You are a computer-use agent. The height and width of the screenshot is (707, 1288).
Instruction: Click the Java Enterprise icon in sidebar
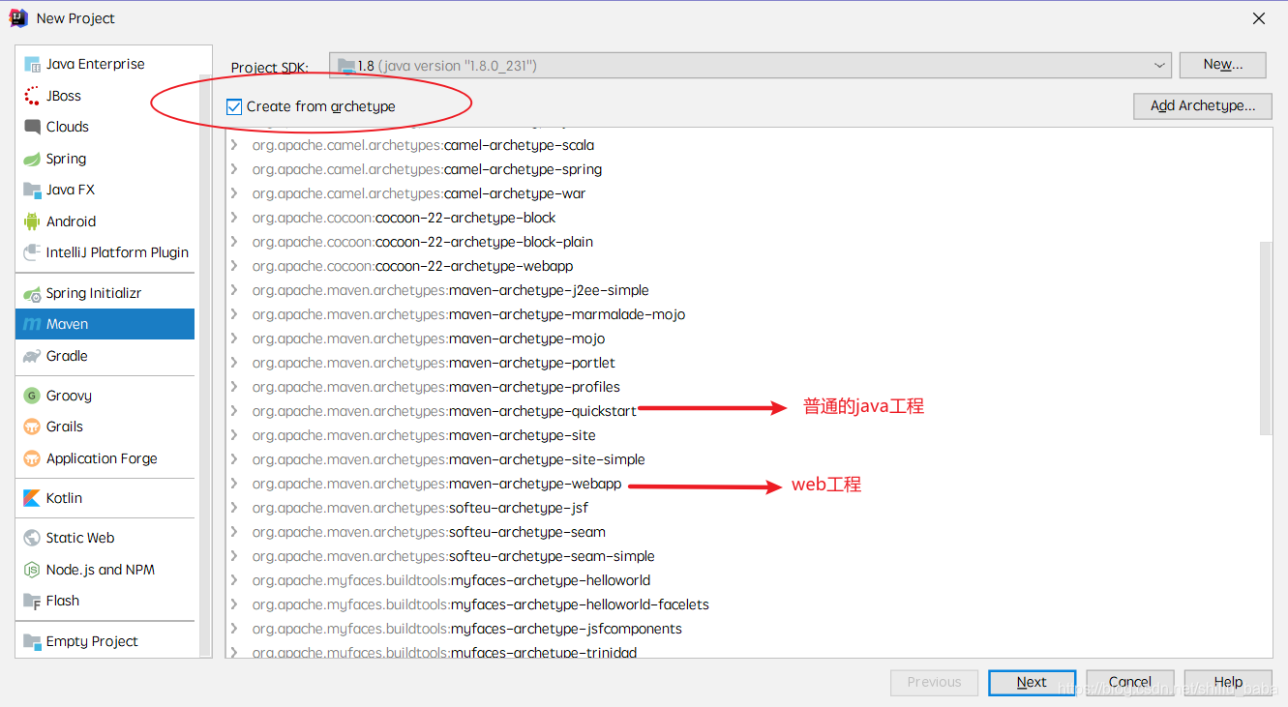coord(32,64)
